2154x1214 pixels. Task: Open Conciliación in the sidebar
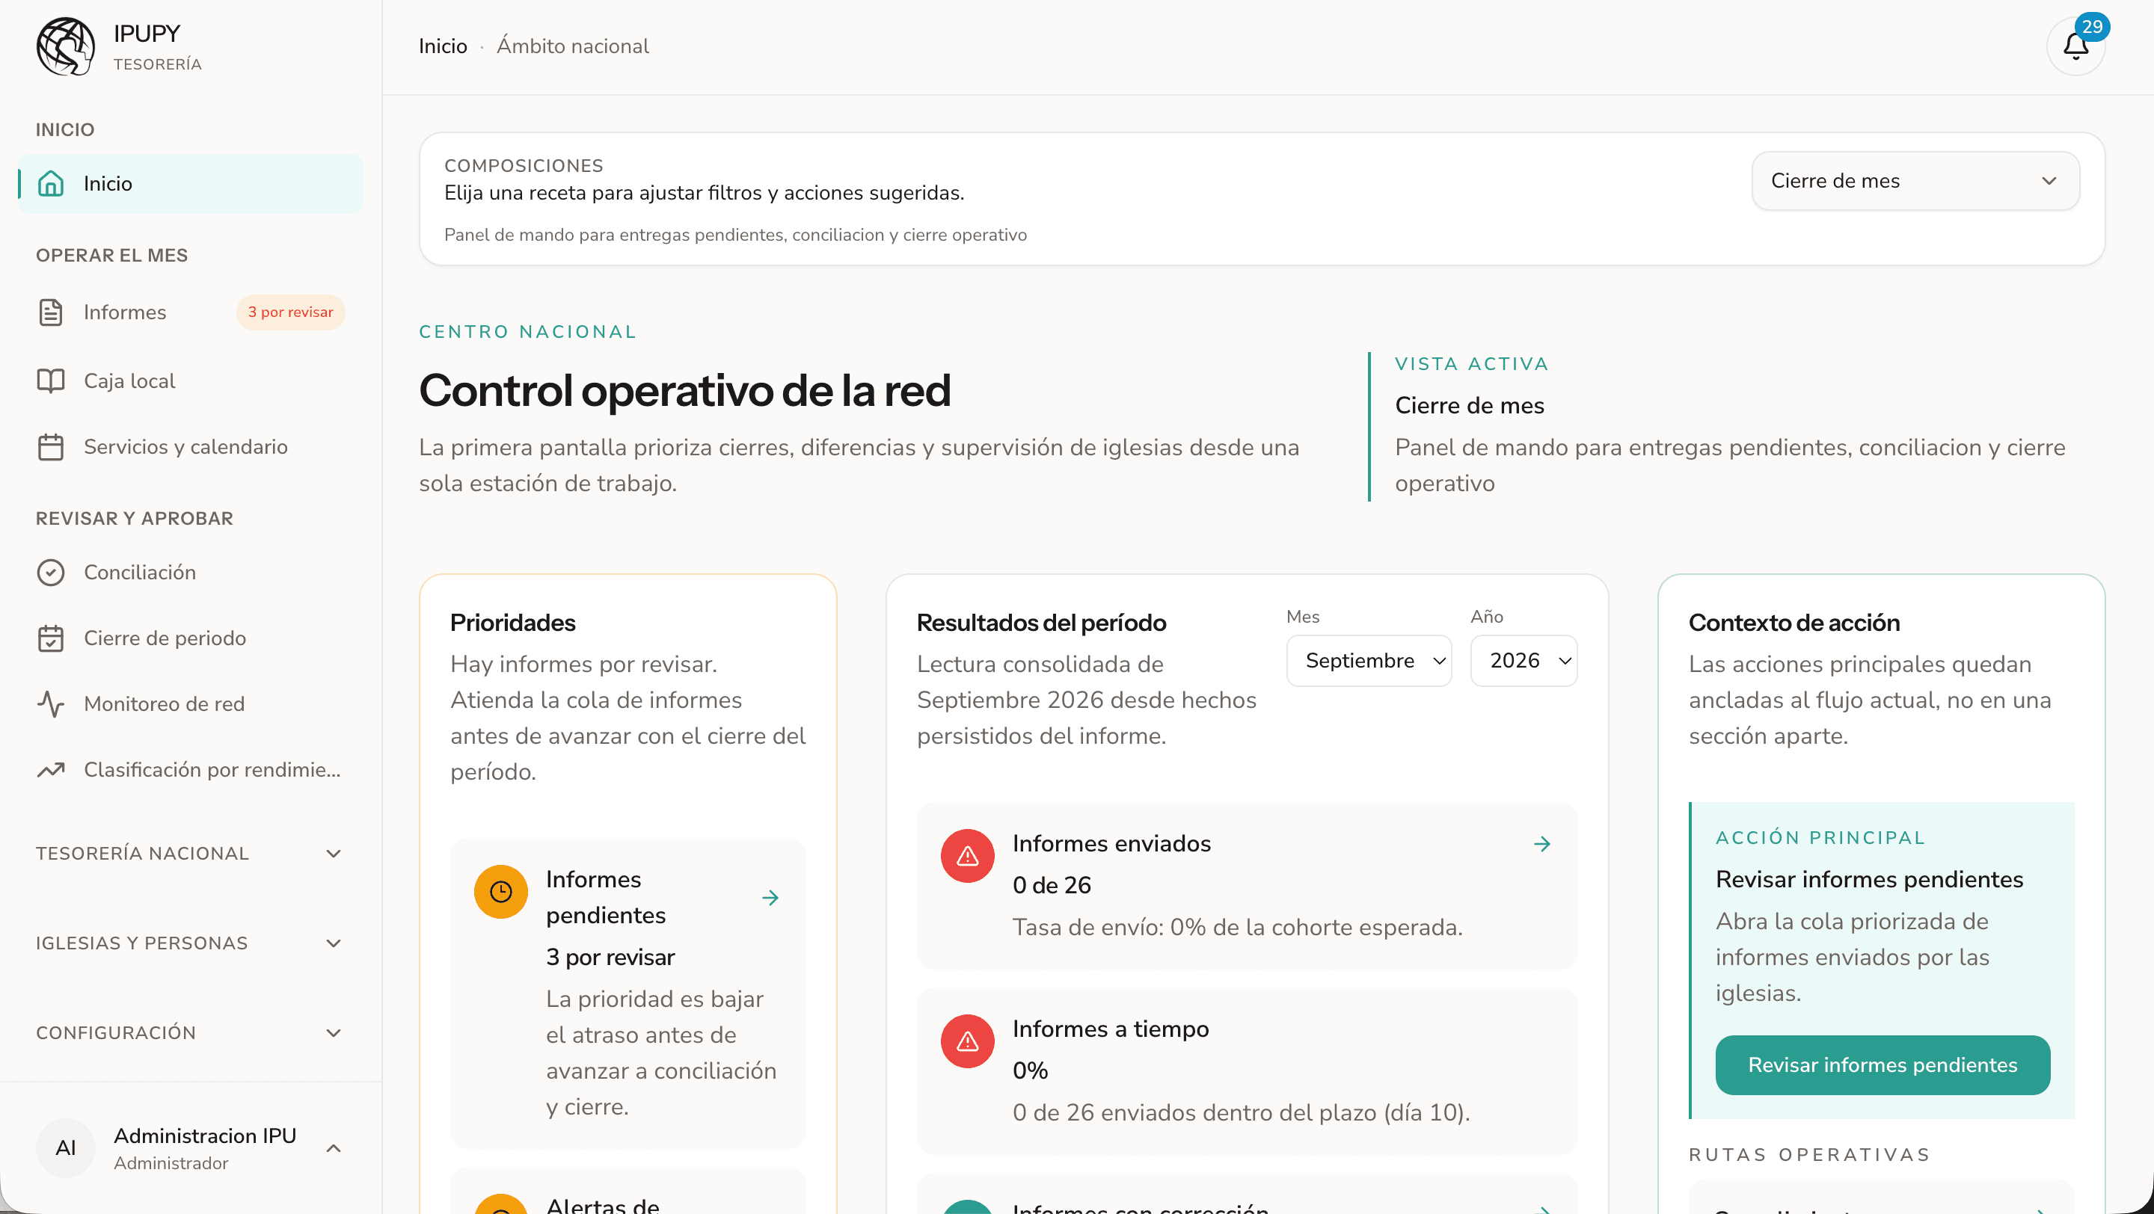(x=191, y=573)
